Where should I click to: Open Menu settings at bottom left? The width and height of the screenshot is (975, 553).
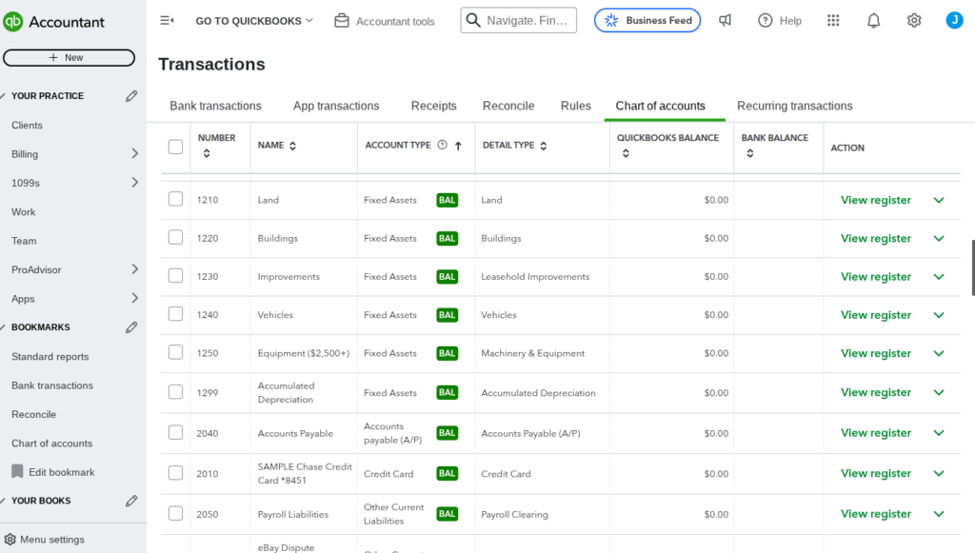coord(46,539)
